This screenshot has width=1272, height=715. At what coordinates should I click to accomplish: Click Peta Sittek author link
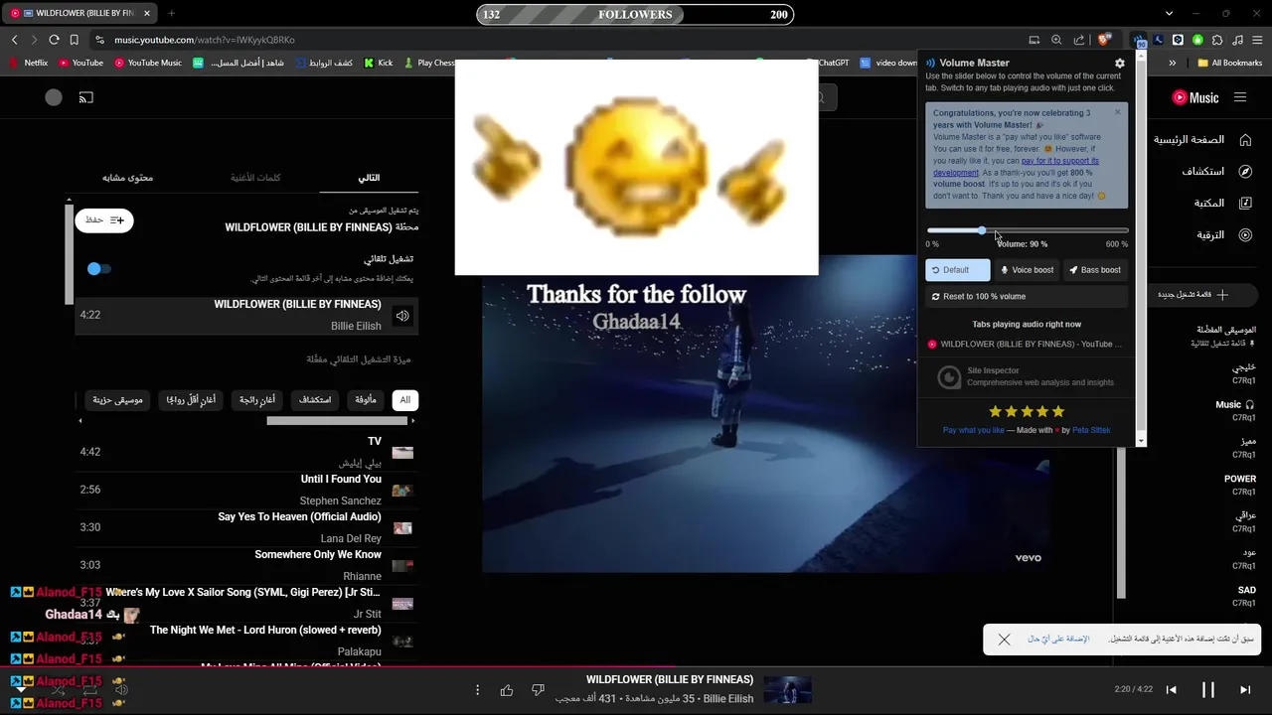pyautogui.click(x=1091, y=430)
